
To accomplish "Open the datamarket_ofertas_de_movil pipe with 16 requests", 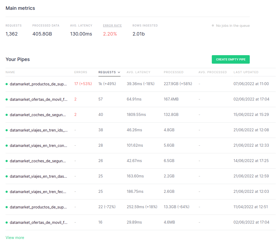I will 38,223.
